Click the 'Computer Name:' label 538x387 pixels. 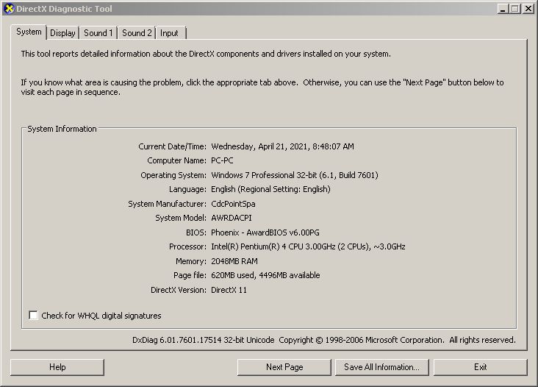pos(176,160)
